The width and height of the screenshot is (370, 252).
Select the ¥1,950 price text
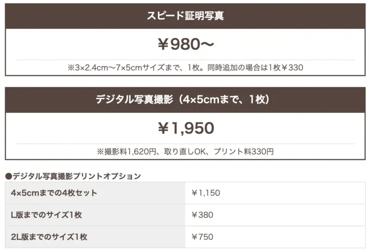coord(185,128)
